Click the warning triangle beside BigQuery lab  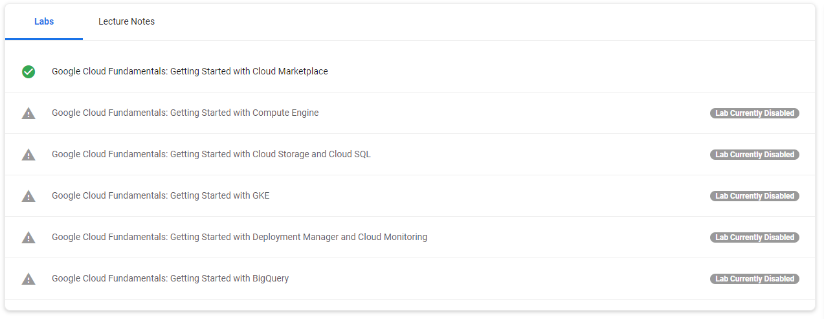(28, 279)
